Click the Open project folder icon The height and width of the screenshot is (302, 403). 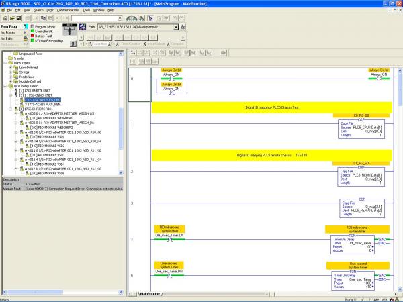(x=12, y=18)
